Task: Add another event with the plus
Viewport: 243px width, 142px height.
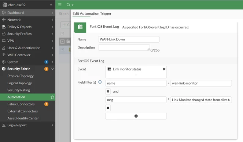Action: (x=136, y=75)
